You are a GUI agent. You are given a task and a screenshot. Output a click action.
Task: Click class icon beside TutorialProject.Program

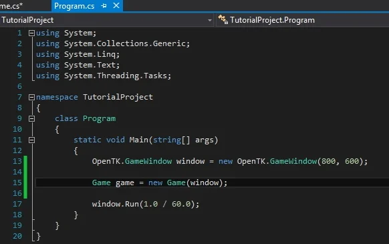pos(223,19)
